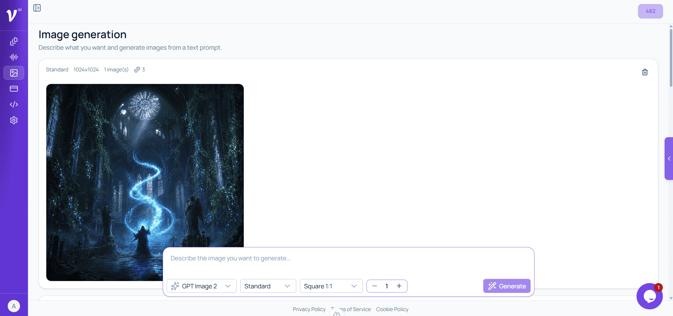The image size is (673, 316).
Task: Open the user avatar A menu
Action: [14, 306]
